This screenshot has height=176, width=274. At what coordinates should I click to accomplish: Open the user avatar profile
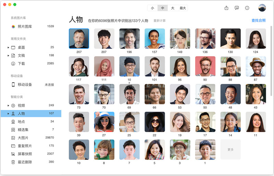(262, 8)
